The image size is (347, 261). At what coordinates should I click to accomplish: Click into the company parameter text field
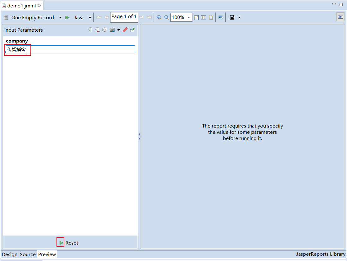pos(81,49)
